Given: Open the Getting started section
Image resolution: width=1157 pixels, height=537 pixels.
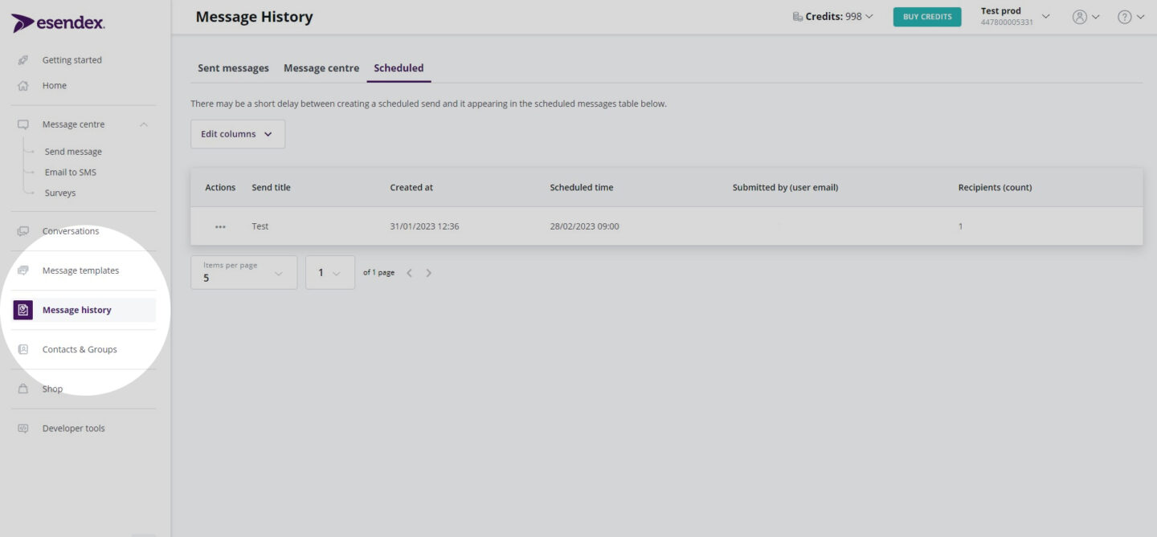Looking at the screenshot, I should [x=72, y=59].
